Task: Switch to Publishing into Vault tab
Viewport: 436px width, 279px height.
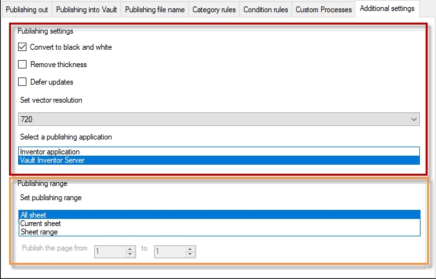Action: pos(86,10)
